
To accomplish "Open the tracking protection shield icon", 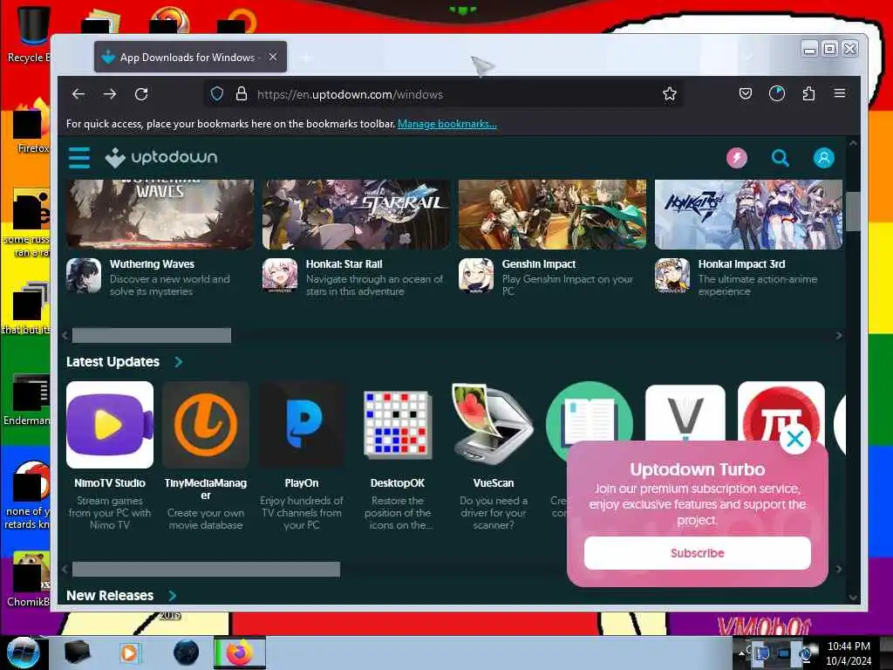I will (x=217, y=94).
